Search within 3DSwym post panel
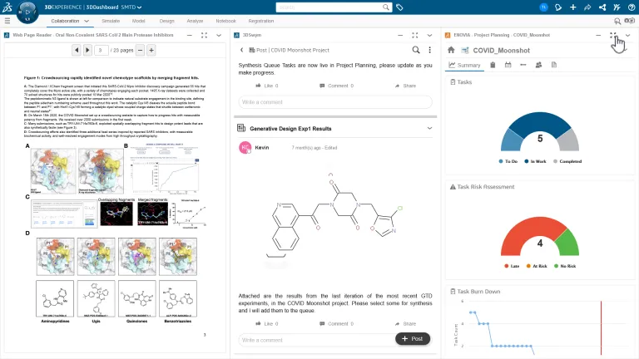Image resolution: width=639 pixels, height=359 pixels. pos(416,50)
